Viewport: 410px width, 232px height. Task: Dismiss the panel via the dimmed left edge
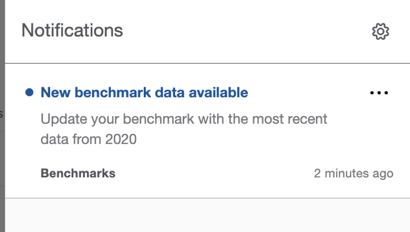2,116
